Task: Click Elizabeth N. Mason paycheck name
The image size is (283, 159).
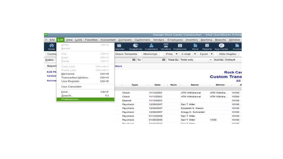Action: coord(192,108)
